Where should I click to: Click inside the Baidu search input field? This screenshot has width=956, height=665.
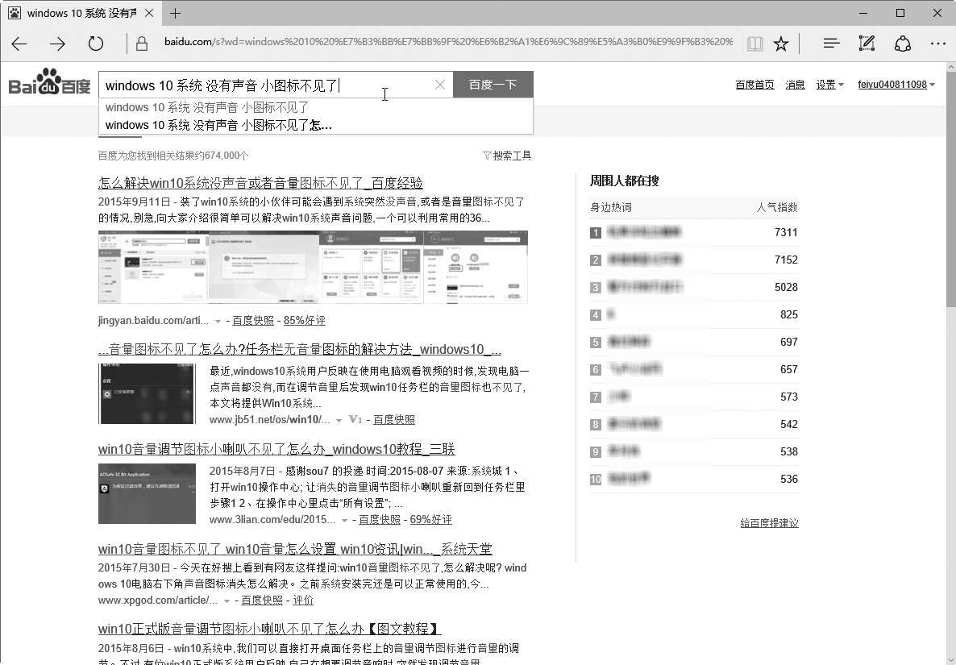[266, 85]
